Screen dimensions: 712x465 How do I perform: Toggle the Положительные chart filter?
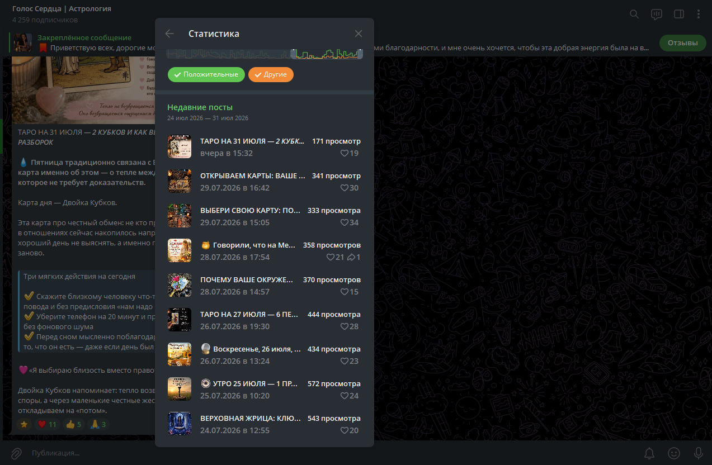pyautogui.click(x=206, y=74)
